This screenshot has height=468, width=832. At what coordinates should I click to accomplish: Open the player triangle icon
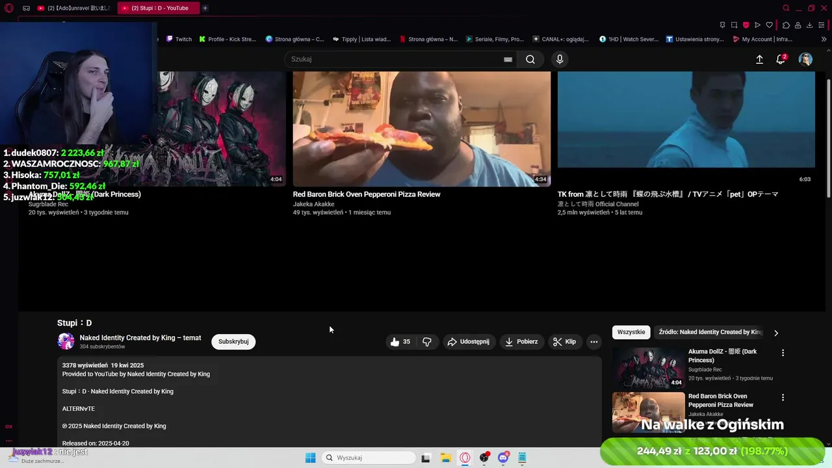pyautogui.click(x=757, y=25)
